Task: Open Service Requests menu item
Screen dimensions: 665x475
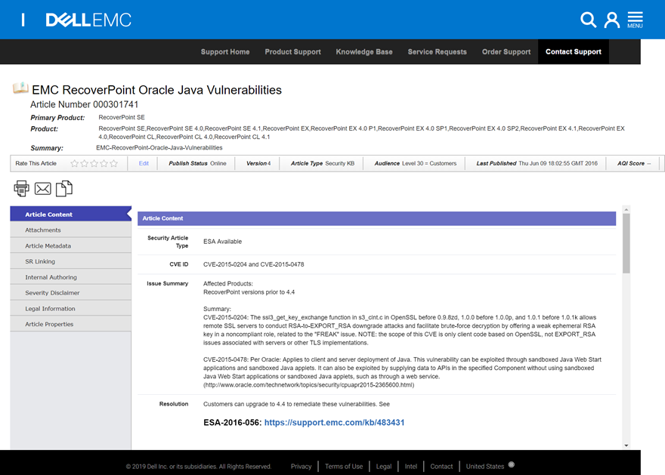Action: [x=438, y=51]
